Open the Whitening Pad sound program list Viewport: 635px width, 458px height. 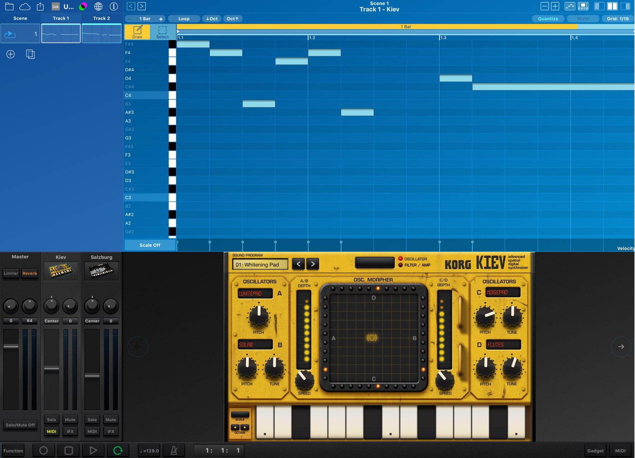point(261,265)
